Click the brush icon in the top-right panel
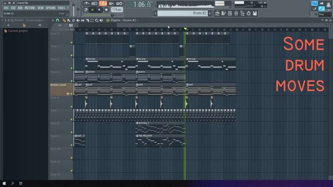The image size is (333, 187). click(314, 9)
